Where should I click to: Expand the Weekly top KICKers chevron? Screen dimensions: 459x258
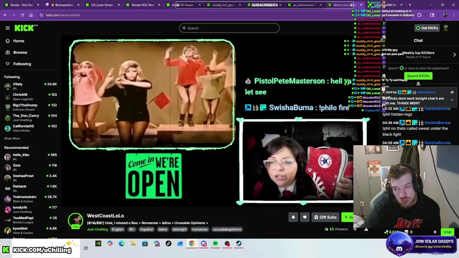(x=454, y=55)
